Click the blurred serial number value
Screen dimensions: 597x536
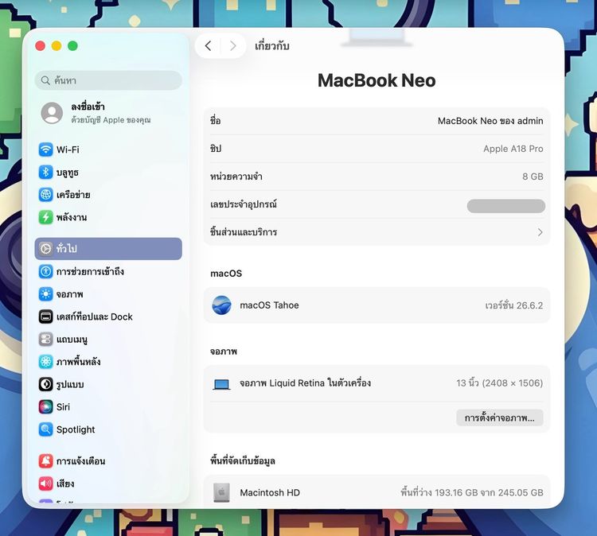(x=506, y=206)
